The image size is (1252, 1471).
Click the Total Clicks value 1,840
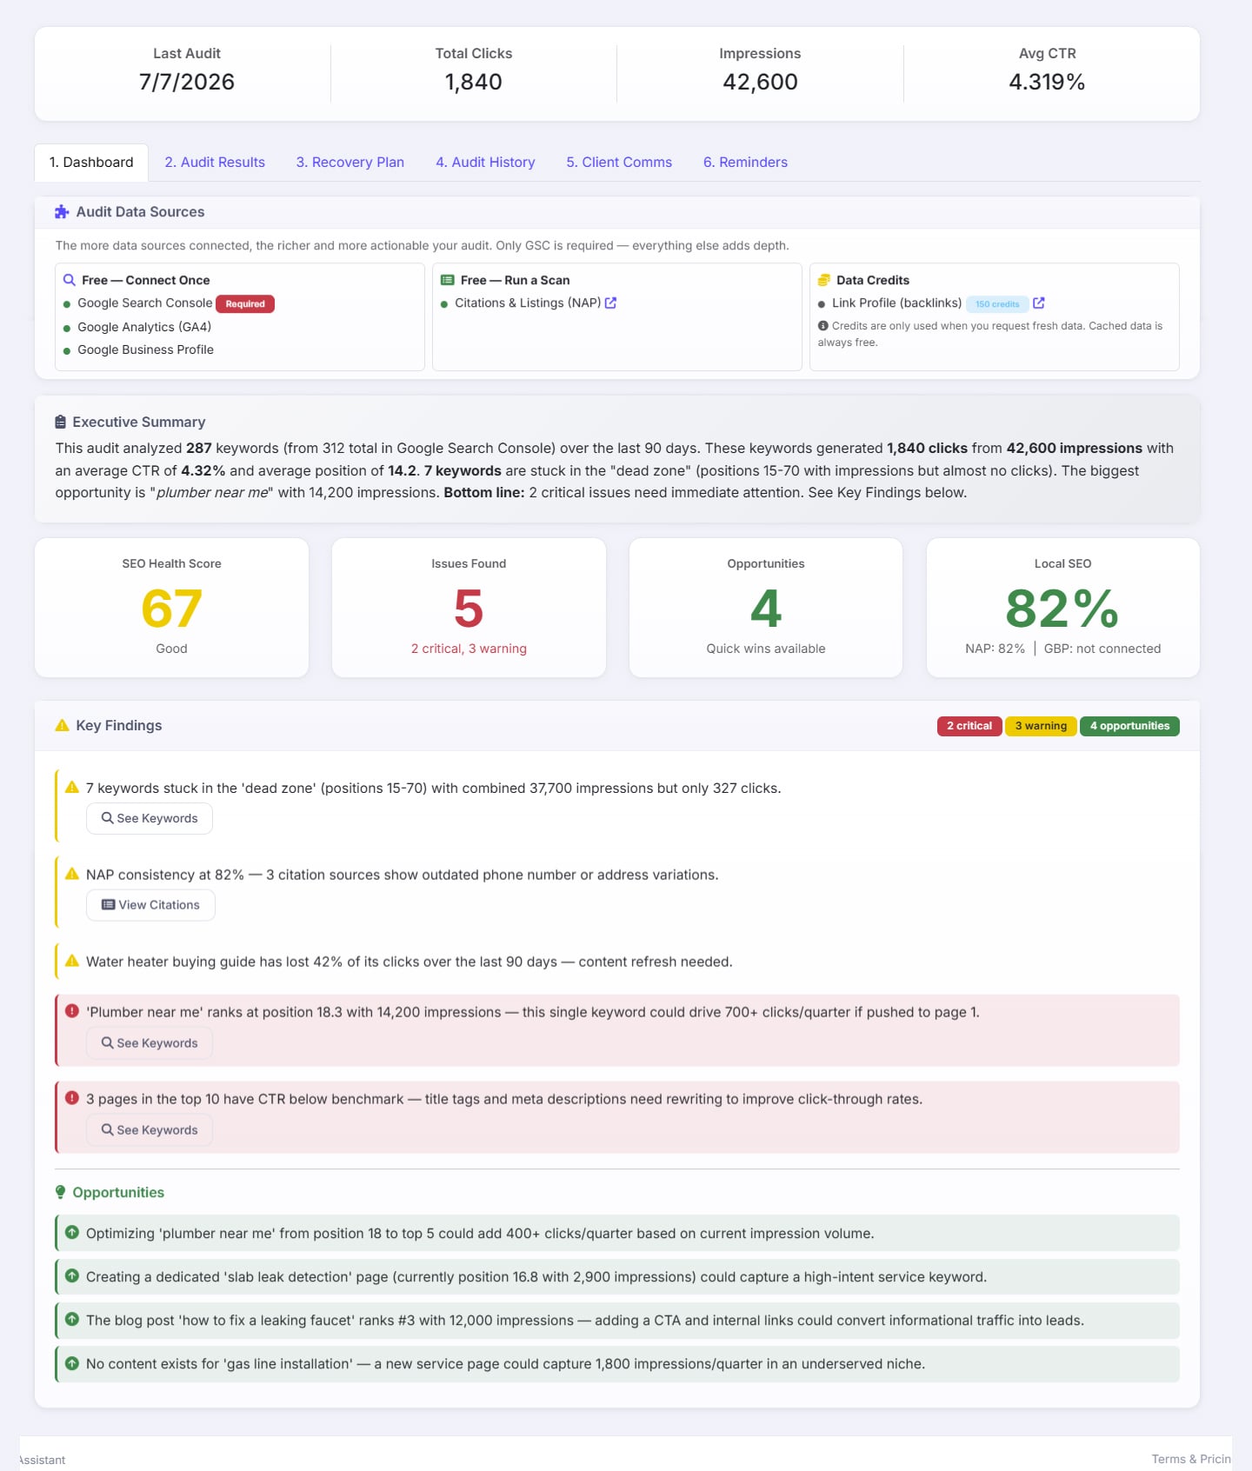[474, 82]
